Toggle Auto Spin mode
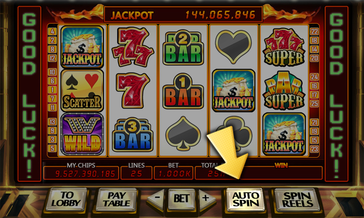364x218 pixels. coord(245,199)
